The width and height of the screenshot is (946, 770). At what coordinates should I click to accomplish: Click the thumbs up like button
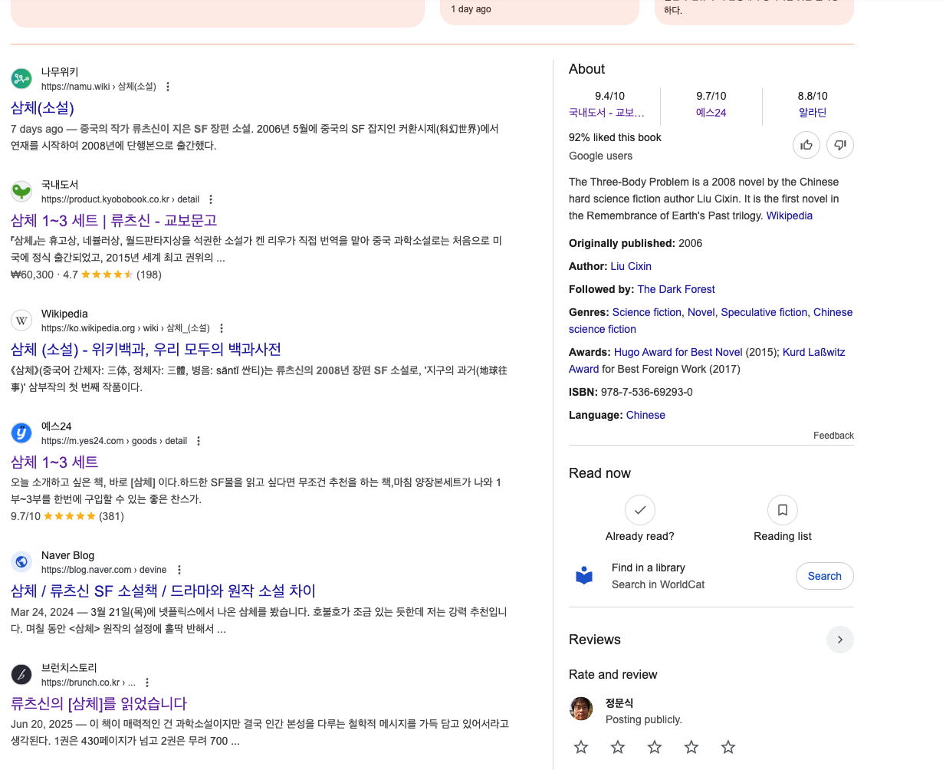[806, 145]
